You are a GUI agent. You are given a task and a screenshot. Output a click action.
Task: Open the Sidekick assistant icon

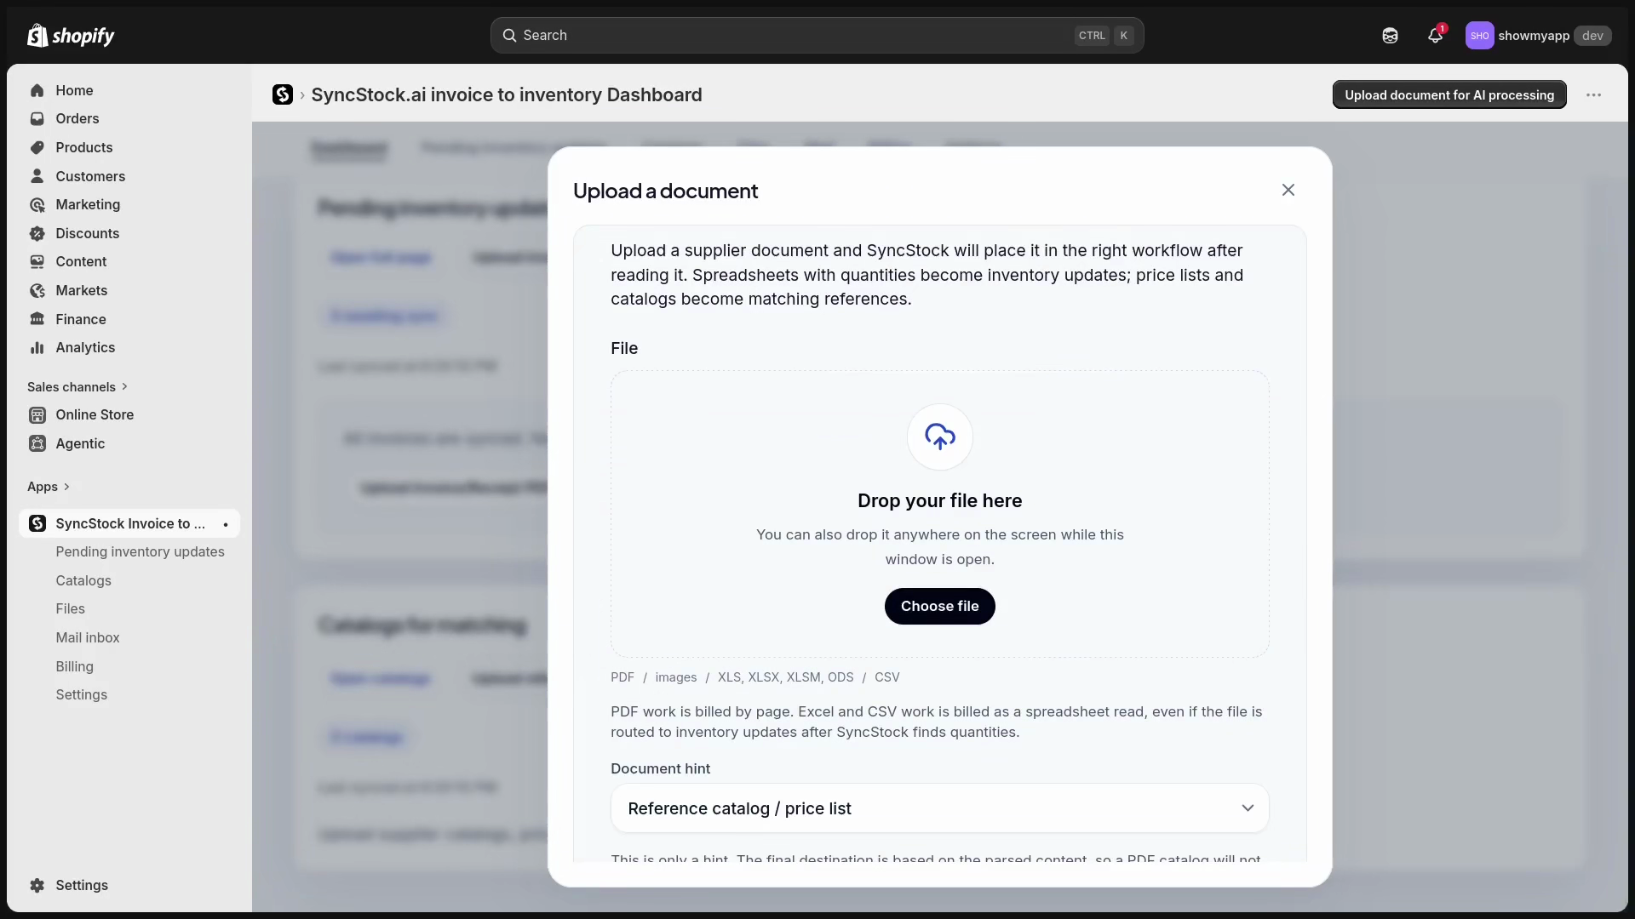click(x=1390, y=36)
